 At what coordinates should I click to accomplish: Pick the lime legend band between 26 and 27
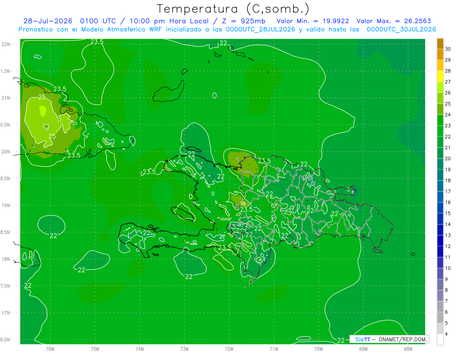coord(440,87)
